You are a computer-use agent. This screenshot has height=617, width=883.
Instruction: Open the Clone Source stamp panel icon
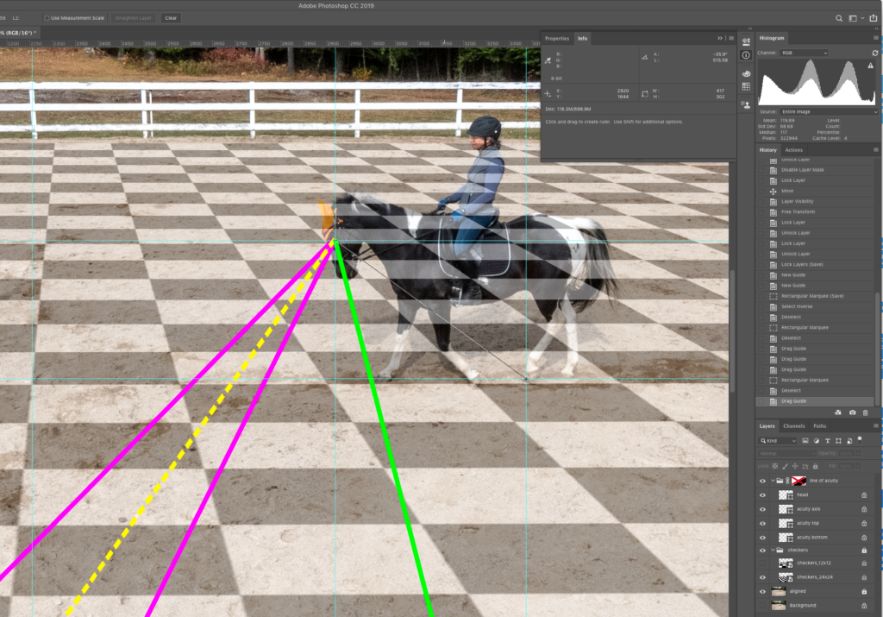tap(746, 104)
